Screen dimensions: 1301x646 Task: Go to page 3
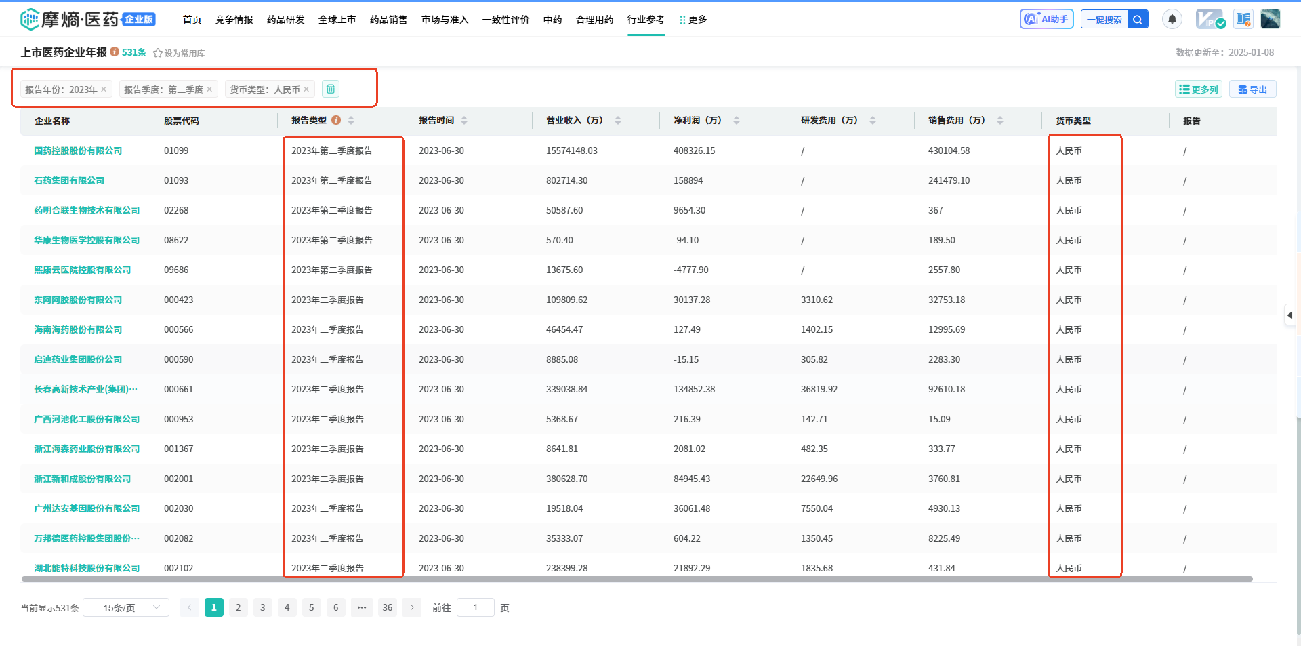(x=263, y=607)
